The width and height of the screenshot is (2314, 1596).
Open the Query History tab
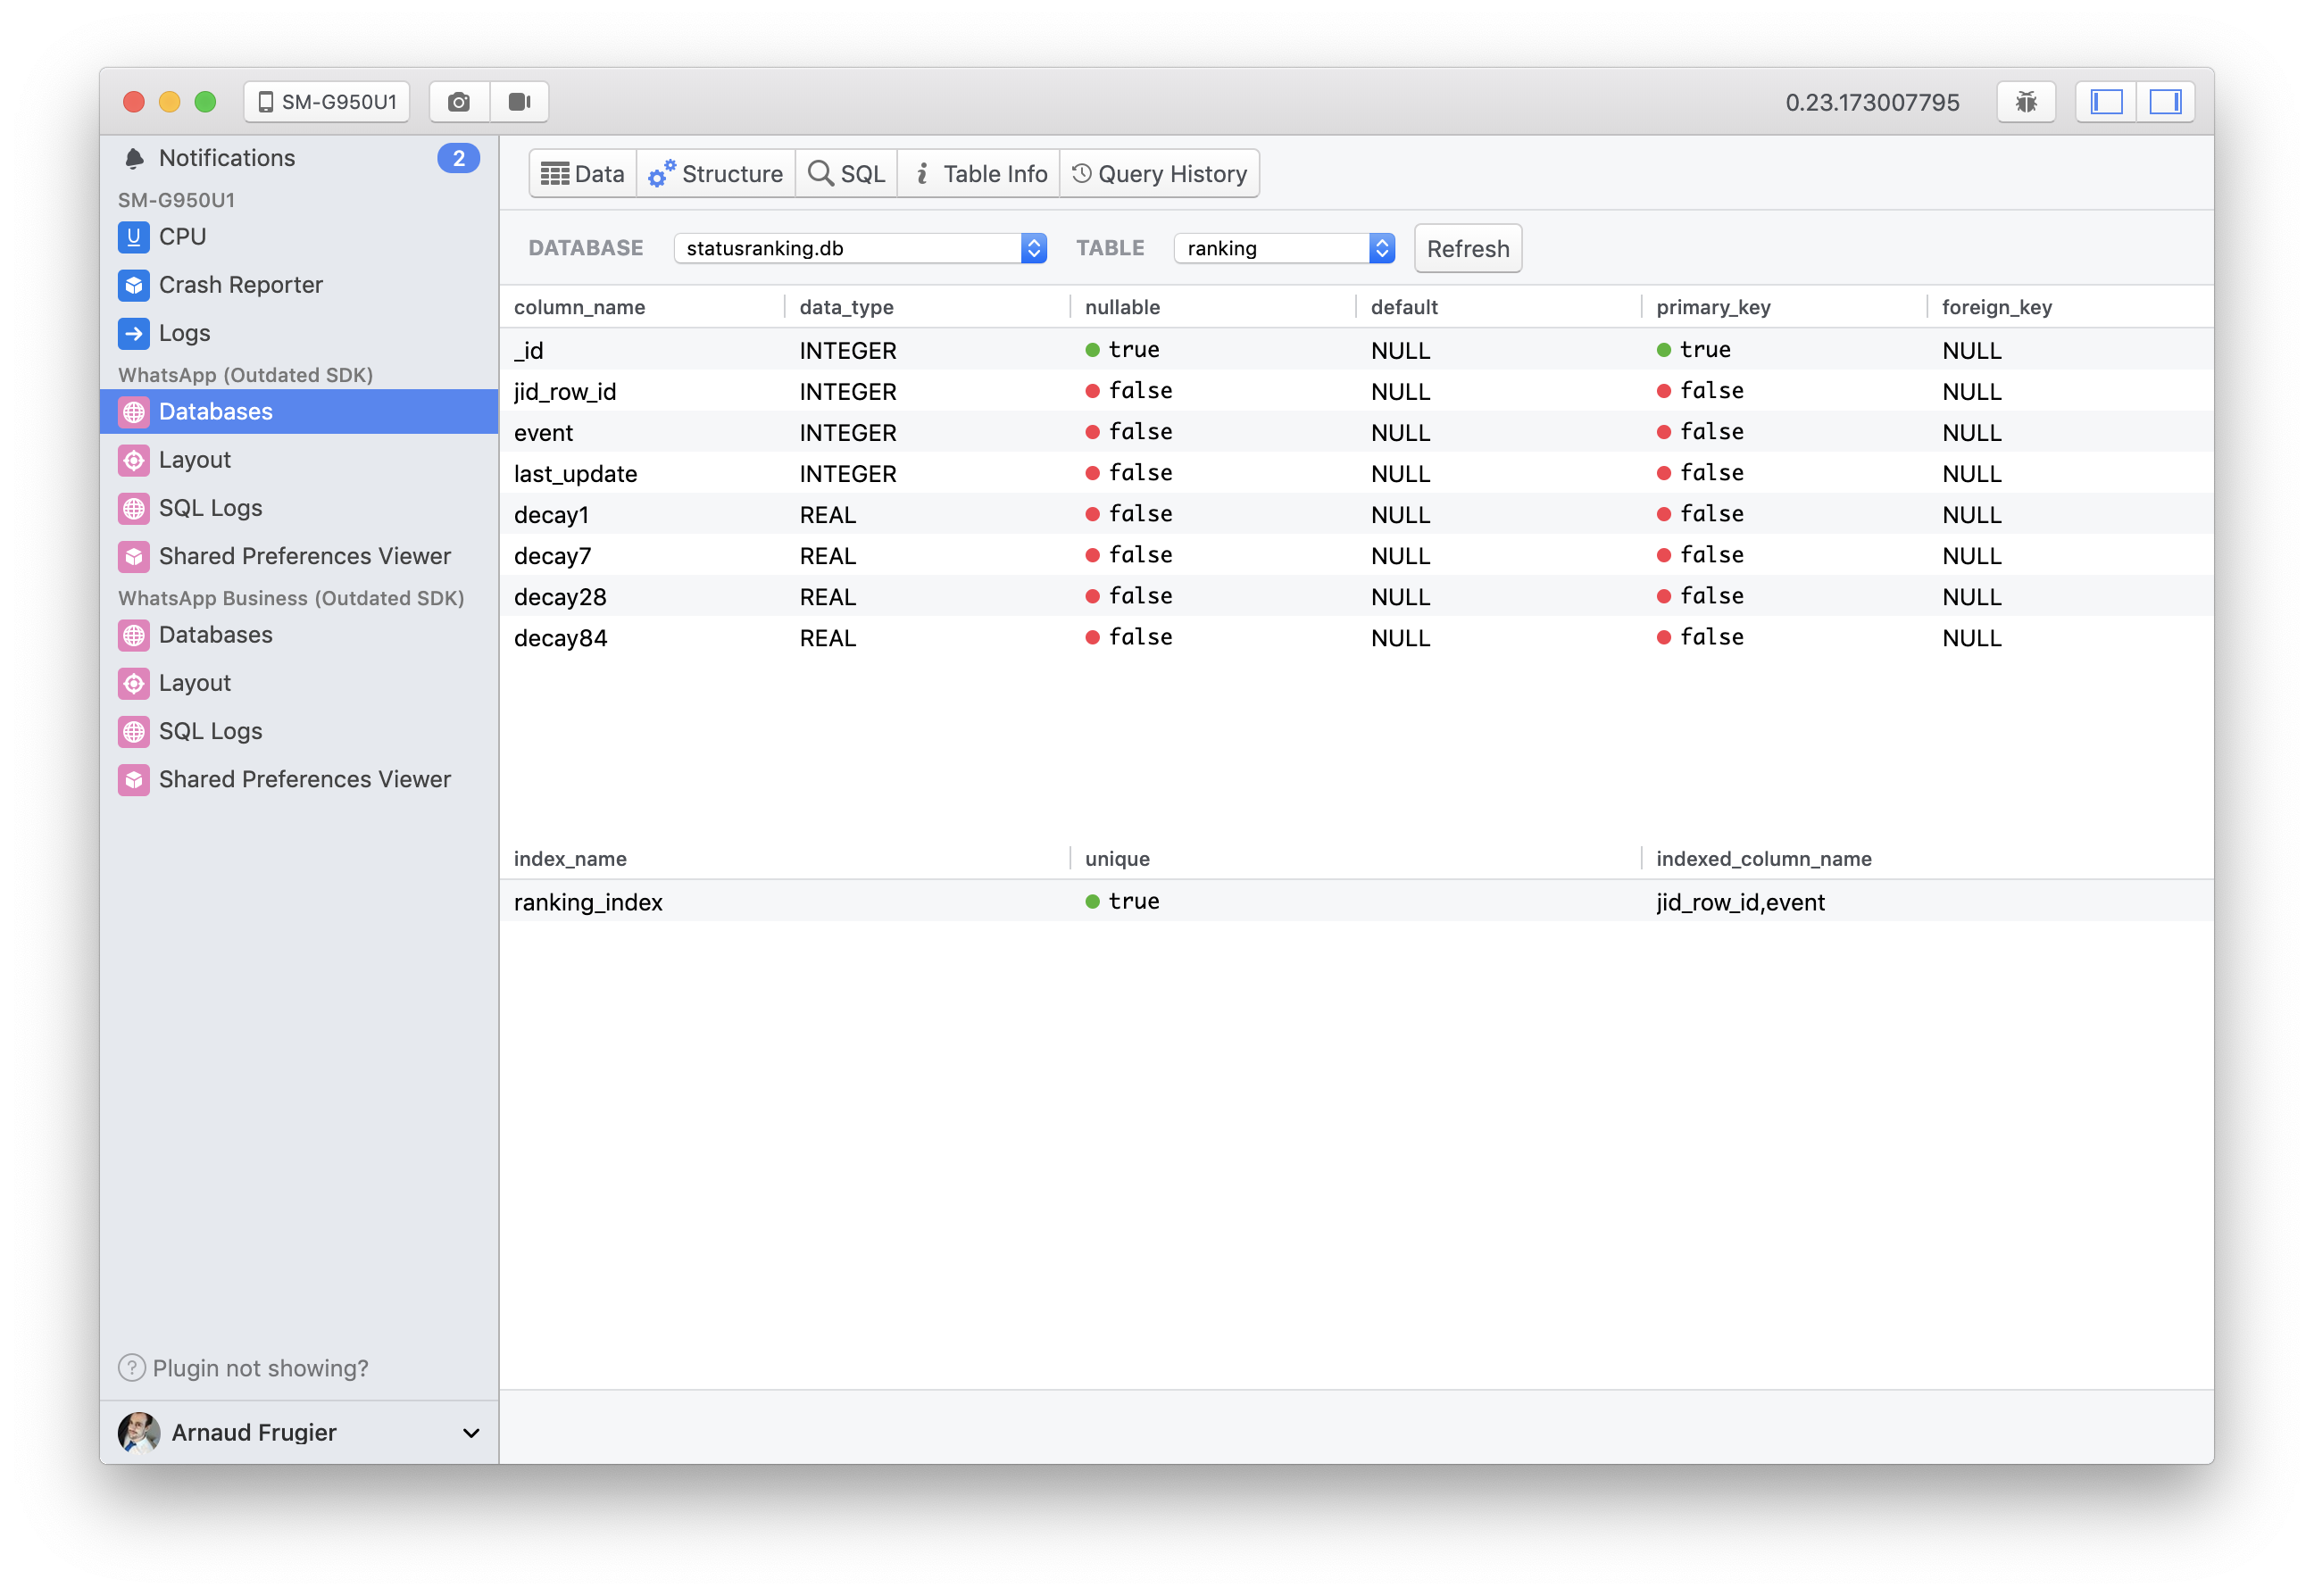pyautogui.click(x=1160, y=172)
